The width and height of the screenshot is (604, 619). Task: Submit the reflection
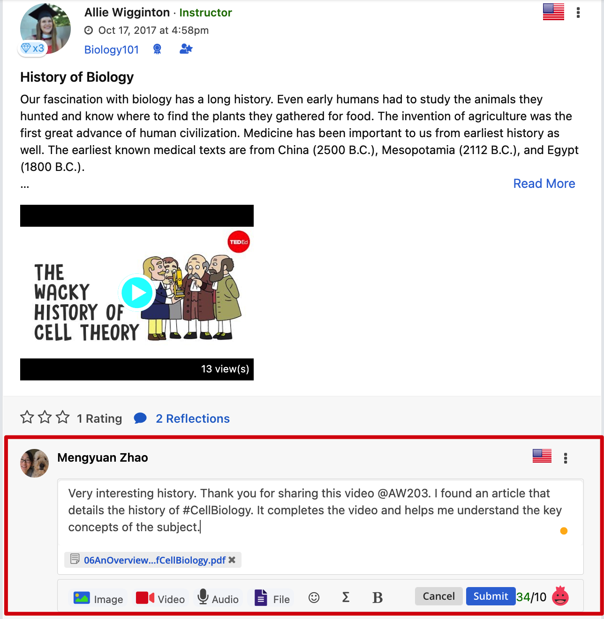(491, 596)
